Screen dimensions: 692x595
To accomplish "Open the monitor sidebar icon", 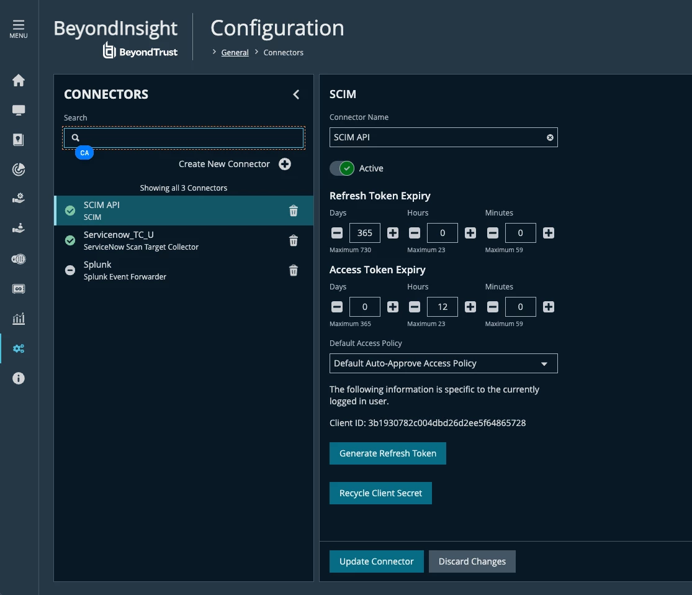I will point(19,110).
